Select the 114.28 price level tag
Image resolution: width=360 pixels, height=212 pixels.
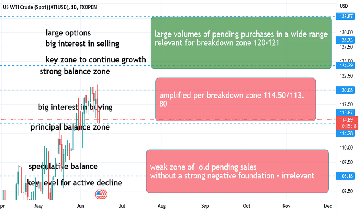pyautogui.click(x=346, y=133)
